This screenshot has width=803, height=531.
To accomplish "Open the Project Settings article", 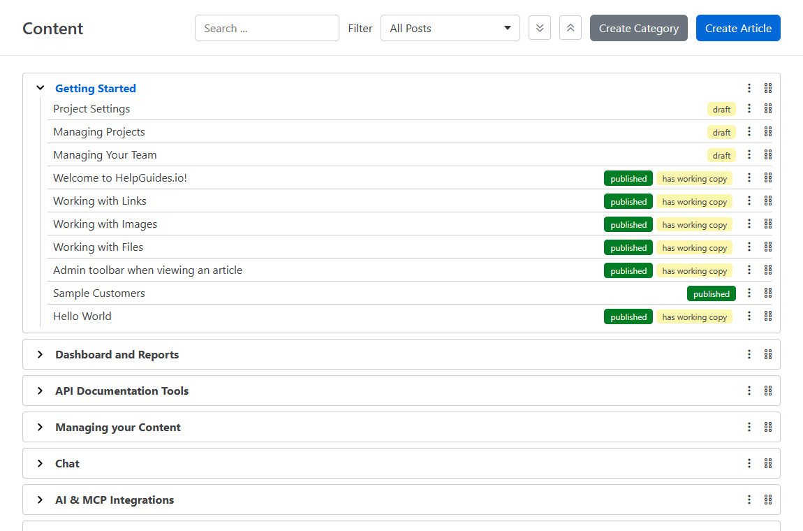I will [91, 109].
